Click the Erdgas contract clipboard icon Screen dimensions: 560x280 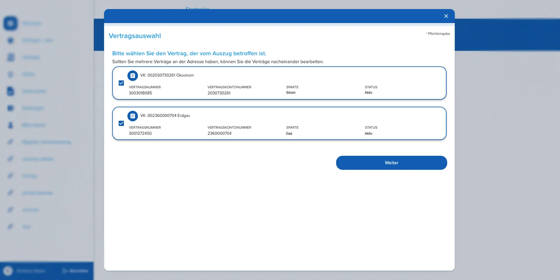point(133,116)
